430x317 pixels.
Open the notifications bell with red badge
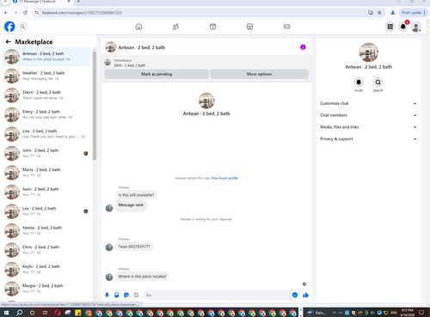(403, 27)
